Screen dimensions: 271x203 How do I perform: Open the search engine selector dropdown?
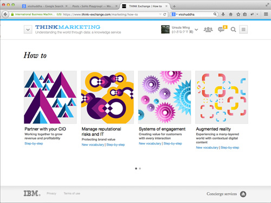[x=175, y=14]
